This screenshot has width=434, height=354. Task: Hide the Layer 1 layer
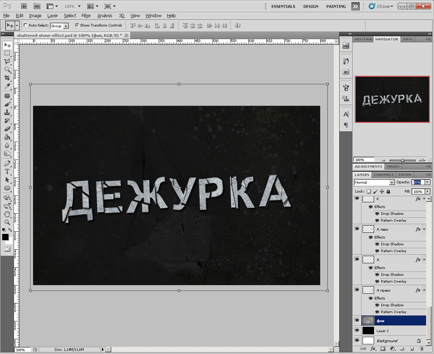357,330
